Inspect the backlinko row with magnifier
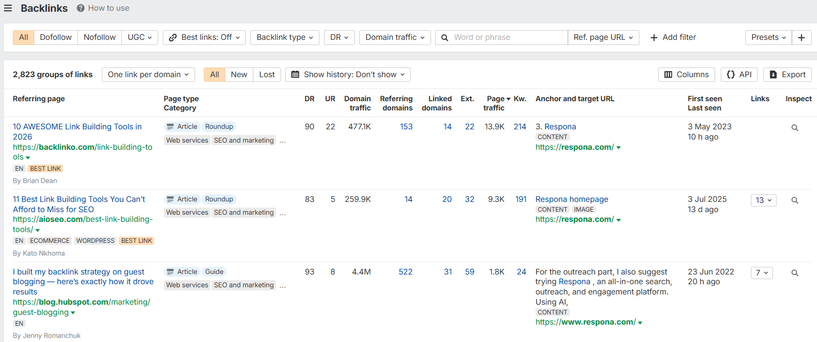Viewport: 817px width, 342px height. 795,128
